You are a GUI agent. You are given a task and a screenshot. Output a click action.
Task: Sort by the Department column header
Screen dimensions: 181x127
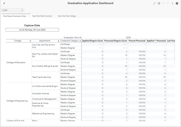point(46,41)
